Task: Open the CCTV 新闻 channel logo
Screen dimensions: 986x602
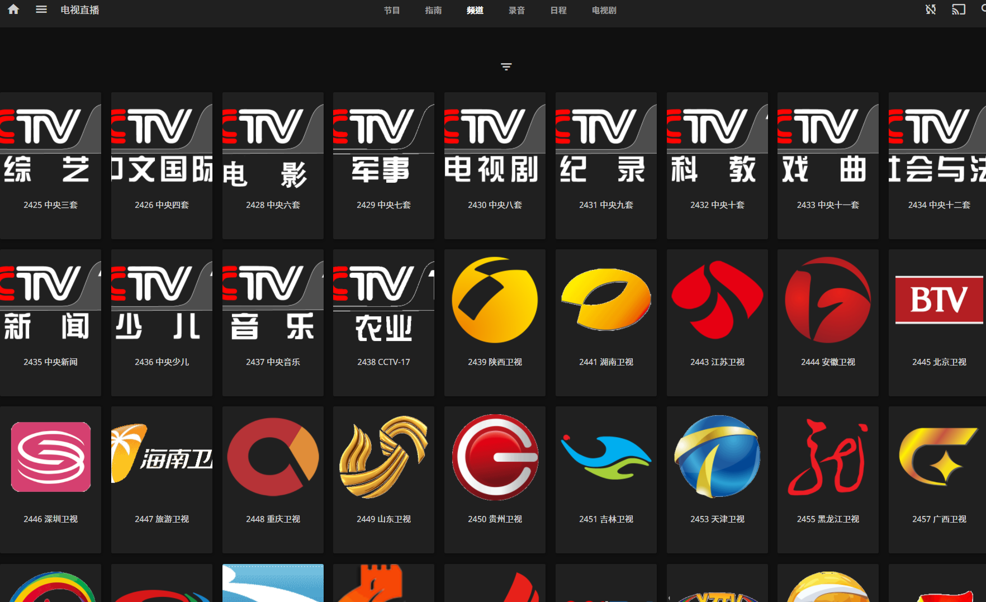Action: 50,300
